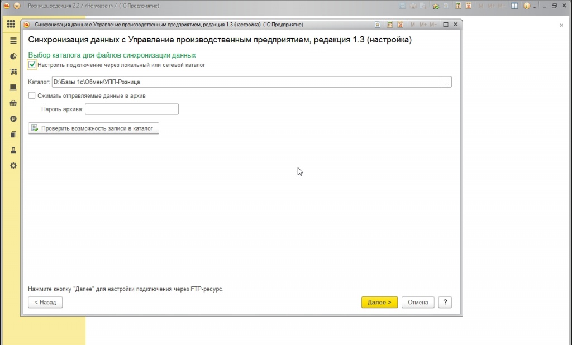
Task: Open the calculator in the dialog title bar
Action: tap(390, 25)
